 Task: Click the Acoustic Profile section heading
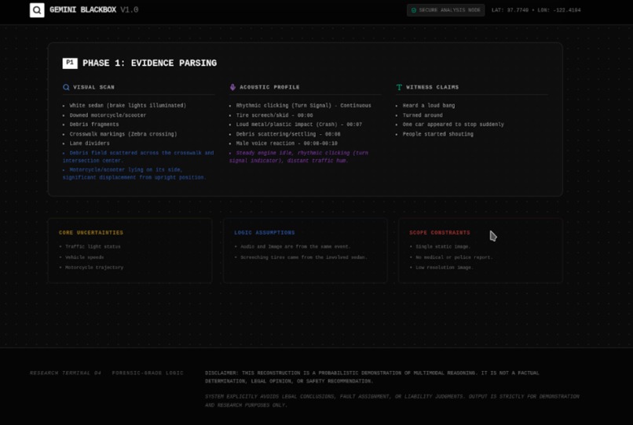269,87
